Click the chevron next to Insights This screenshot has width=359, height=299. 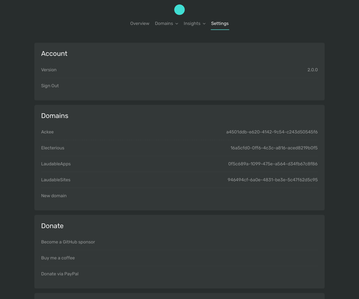click(x=204, y=24)
